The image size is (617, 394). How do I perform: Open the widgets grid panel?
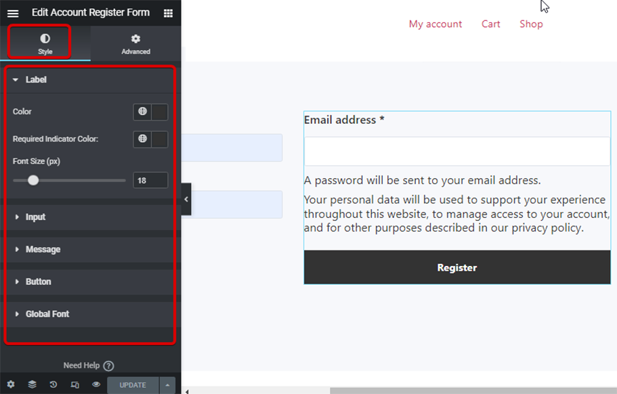pyautogui.click(x=168, y=13)
